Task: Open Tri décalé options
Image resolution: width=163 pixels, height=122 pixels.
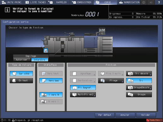Action: point(139,74)
